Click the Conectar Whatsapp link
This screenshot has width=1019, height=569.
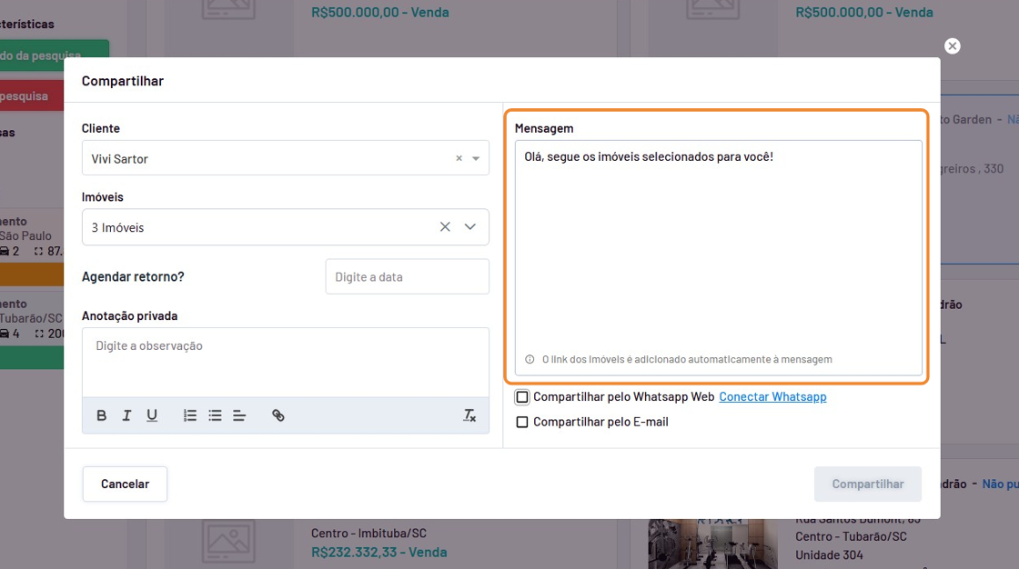[x=772, y=397]
